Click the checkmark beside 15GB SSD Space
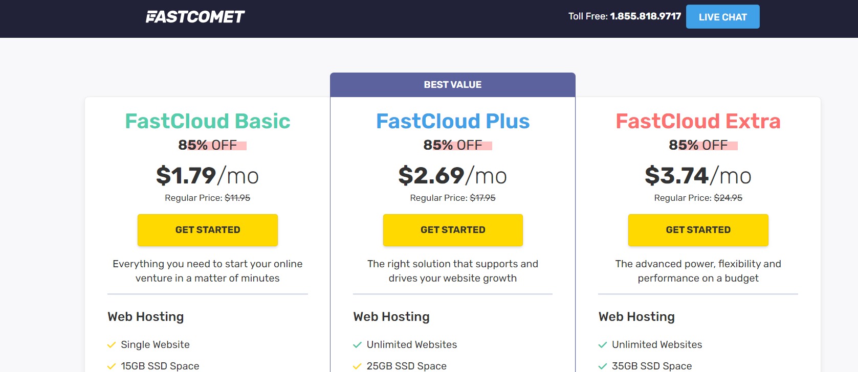This screenshot has height=372, width=858. point(111,366)
